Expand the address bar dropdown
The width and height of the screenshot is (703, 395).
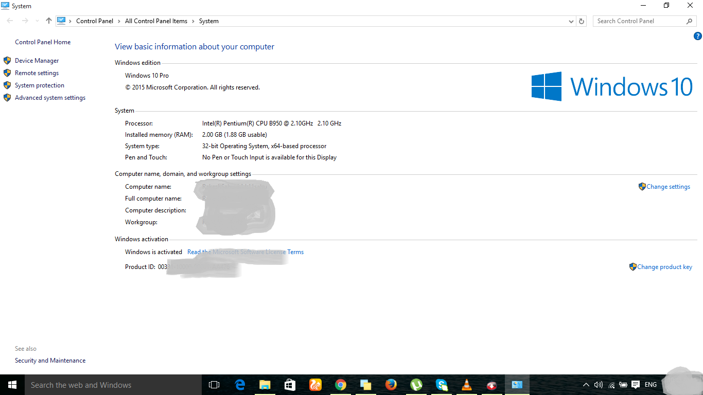click(571, 21)
